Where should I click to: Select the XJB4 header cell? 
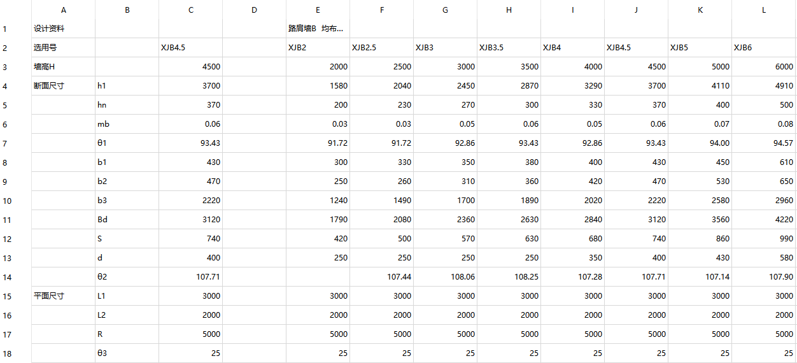coord(572,48)
